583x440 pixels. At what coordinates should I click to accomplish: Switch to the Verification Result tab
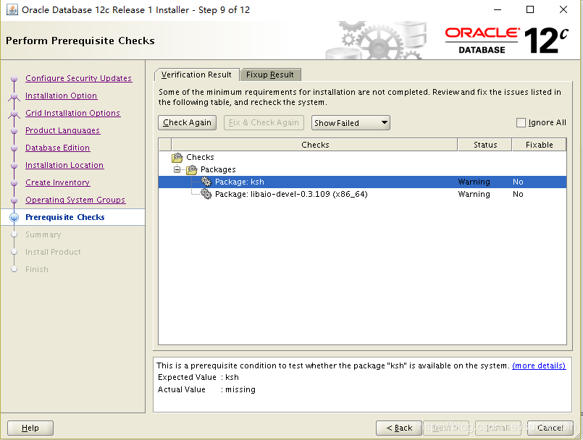click(x=196, y=75)
